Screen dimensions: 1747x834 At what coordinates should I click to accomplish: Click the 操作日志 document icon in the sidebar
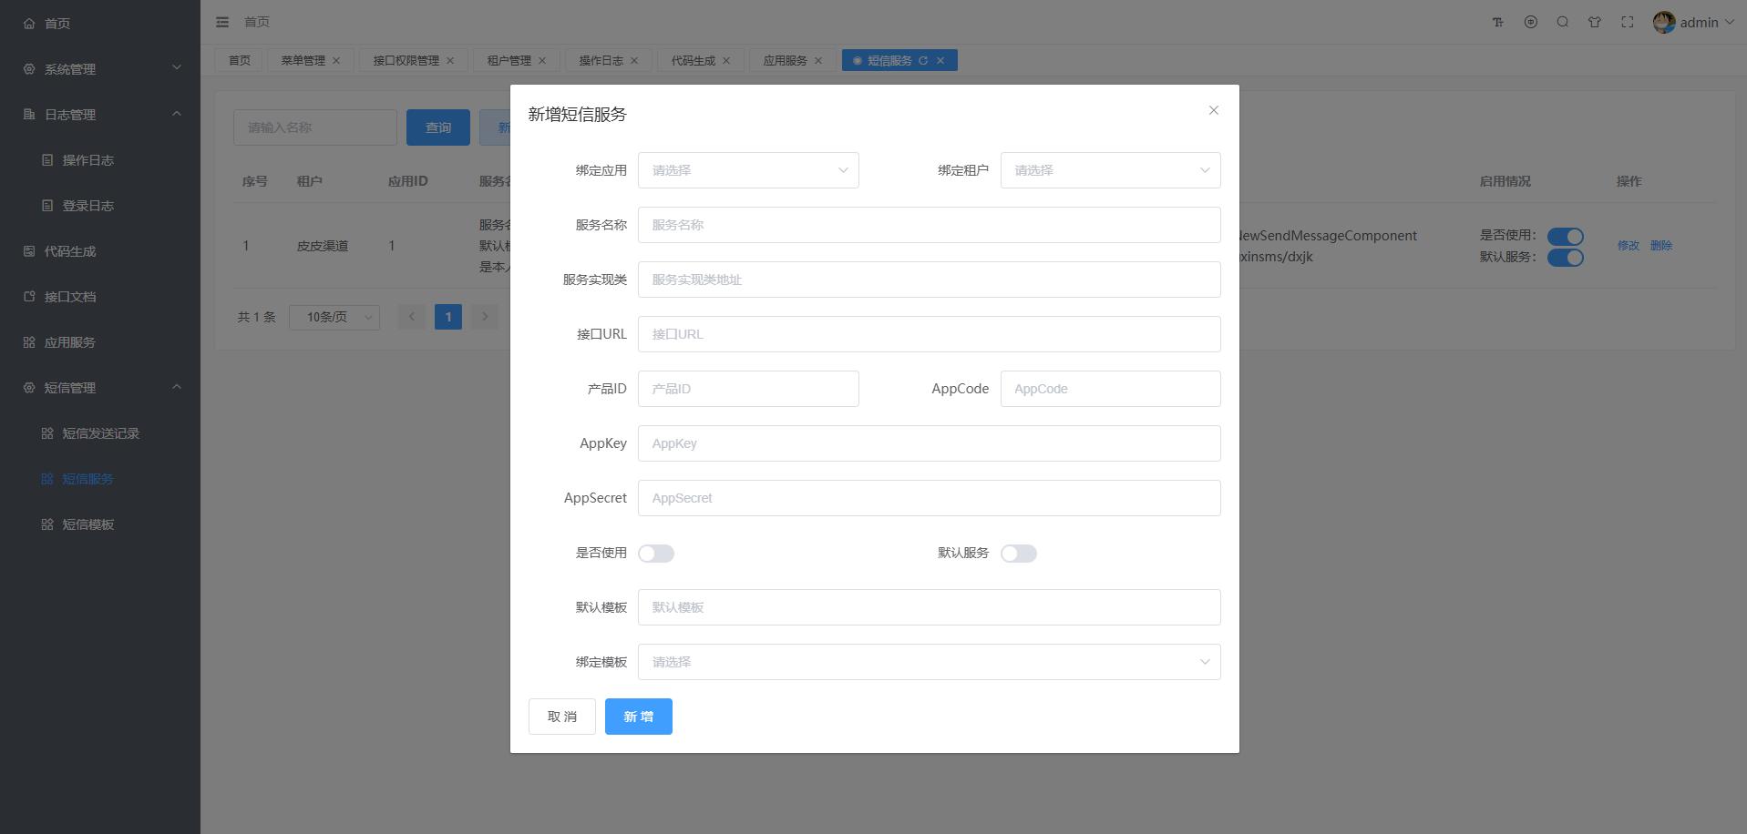click(x=47, y=160)
